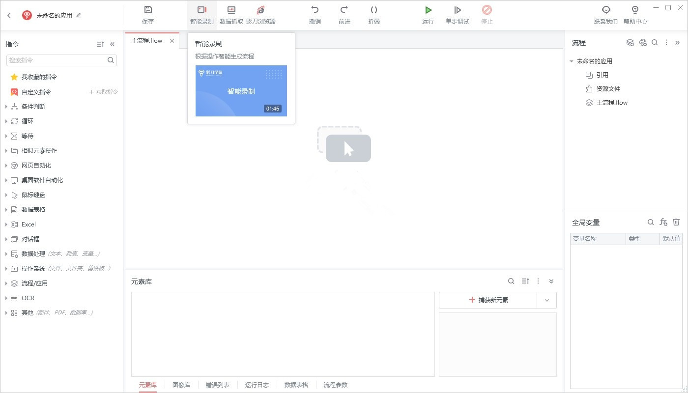Click the 获取指令 link
The image size is (688, 393).
tap(104, 92)
